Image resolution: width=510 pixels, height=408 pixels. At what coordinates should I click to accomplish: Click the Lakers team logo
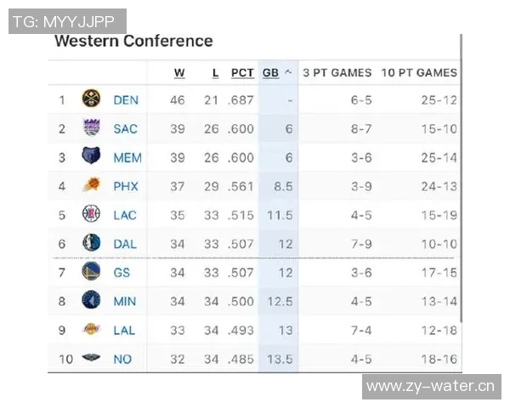(x=91, y=330)
